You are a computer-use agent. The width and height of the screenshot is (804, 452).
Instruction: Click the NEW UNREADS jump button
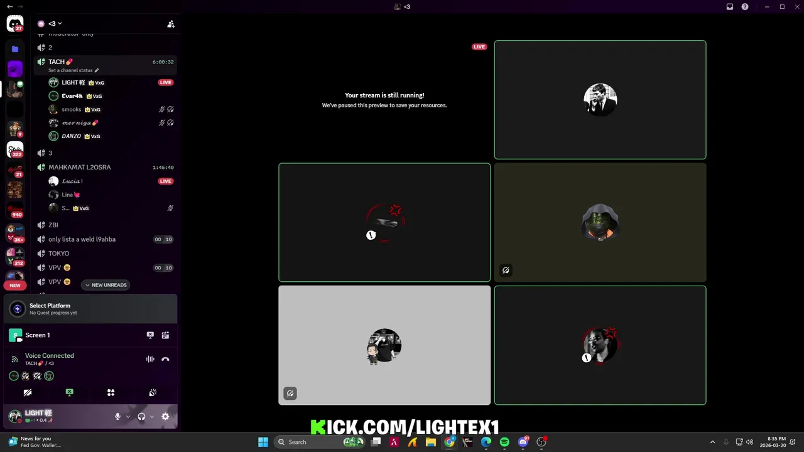tap(106, 285)
